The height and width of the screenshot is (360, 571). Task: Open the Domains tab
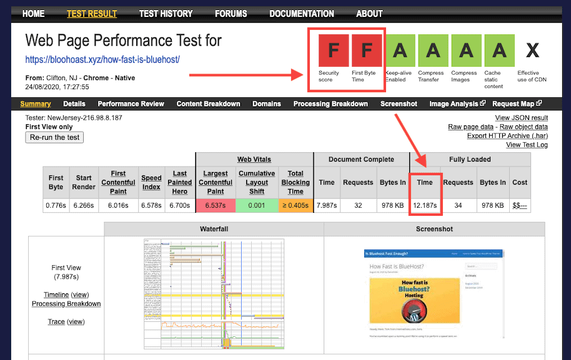pyautogui.click(x=267, y=104)
